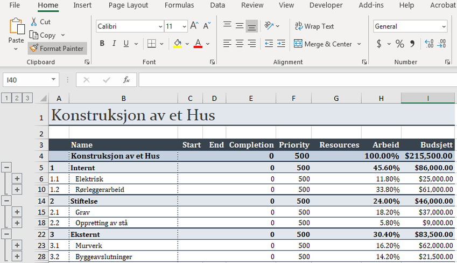This screenshot has height=263, width=457.
Task: Toggle bold formatting
Action: click(x=102, y=44)
